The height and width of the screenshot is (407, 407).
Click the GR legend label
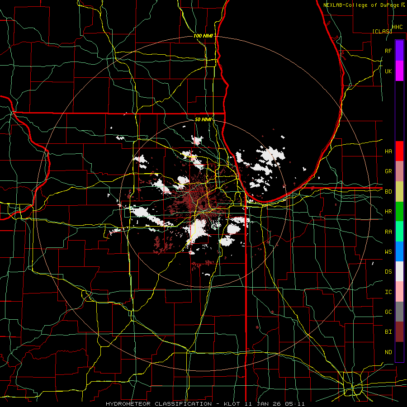388,171
